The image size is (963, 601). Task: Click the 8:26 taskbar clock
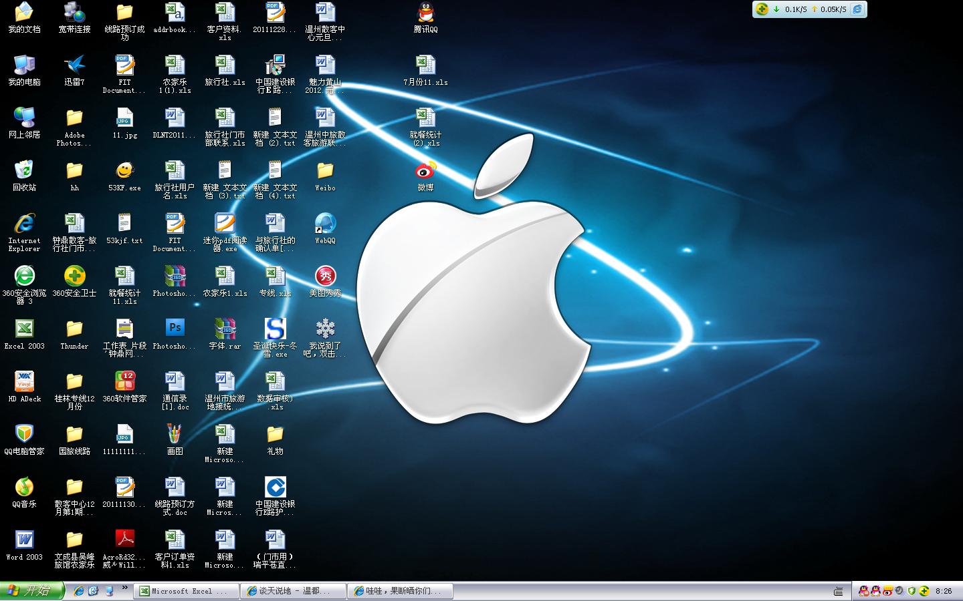pyautogui.click(x=944, y=591)
